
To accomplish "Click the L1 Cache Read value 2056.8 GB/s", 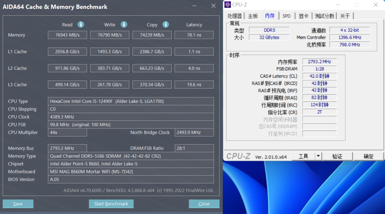I will 67,52.
